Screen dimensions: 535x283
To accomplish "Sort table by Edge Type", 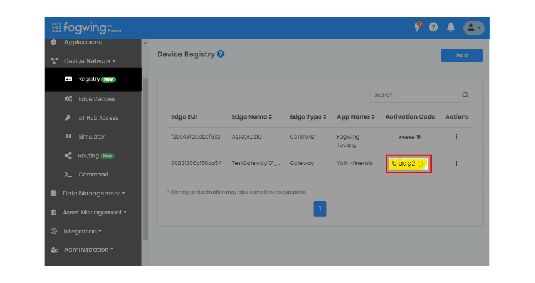I will pos(308,117).
